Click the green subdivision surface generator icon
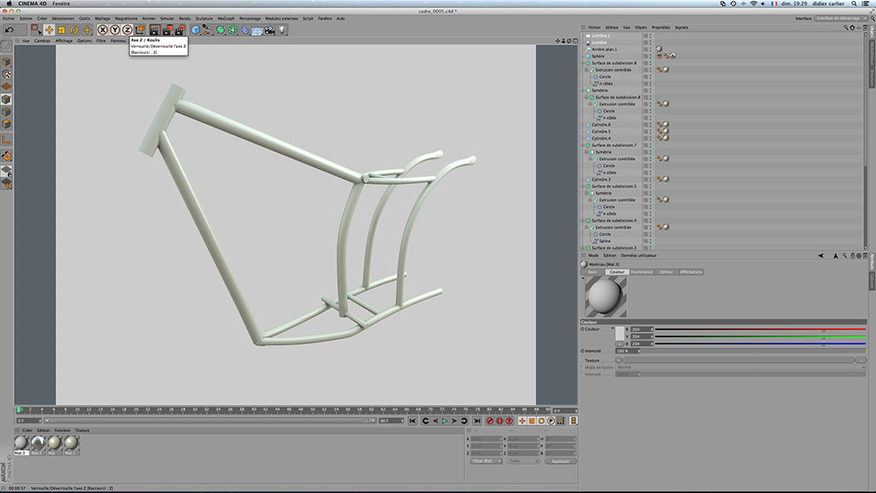The height and width of the screenshot is (493, 876). click(x=221, y=30)
